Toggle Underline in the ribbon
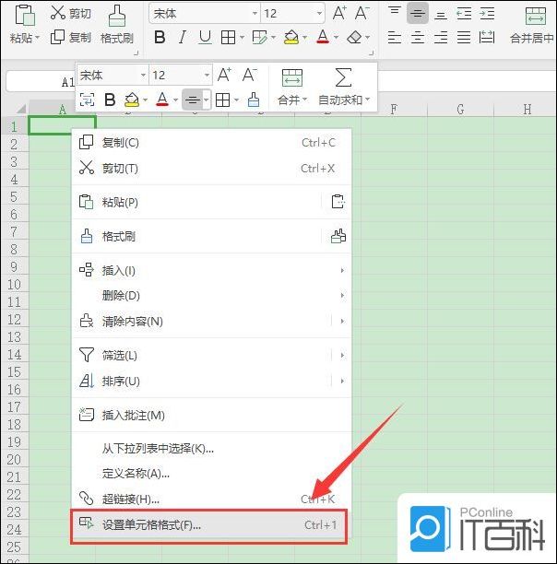The image size is (557, 564). pos(205,37)
